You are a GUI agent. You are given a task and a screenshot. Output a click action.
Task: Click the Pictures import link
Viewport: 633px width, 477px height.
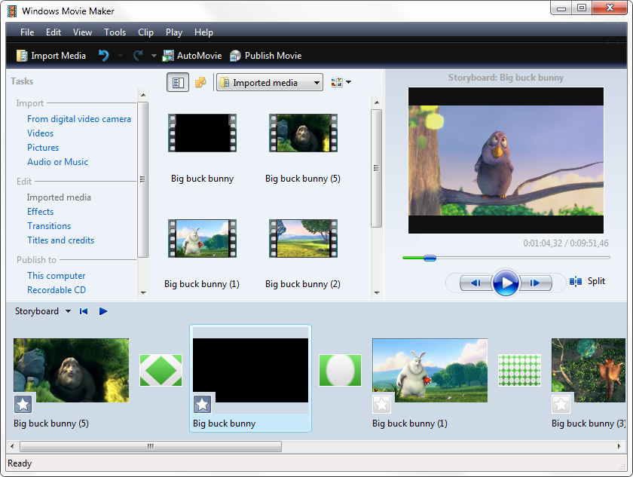pyautogui.click(x=43, y=147)
